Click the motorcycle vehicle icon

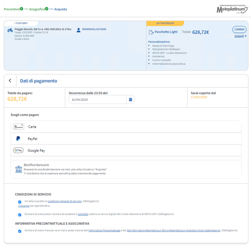pos(10,30)
